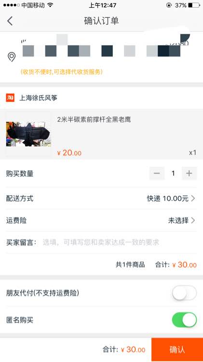203x362 pixels.
Task: Tap the rotation lock status icon
Action: 169,5
